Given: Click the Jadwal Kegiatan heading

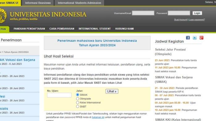Looking at the screenshot, I should tap(169, 41).
